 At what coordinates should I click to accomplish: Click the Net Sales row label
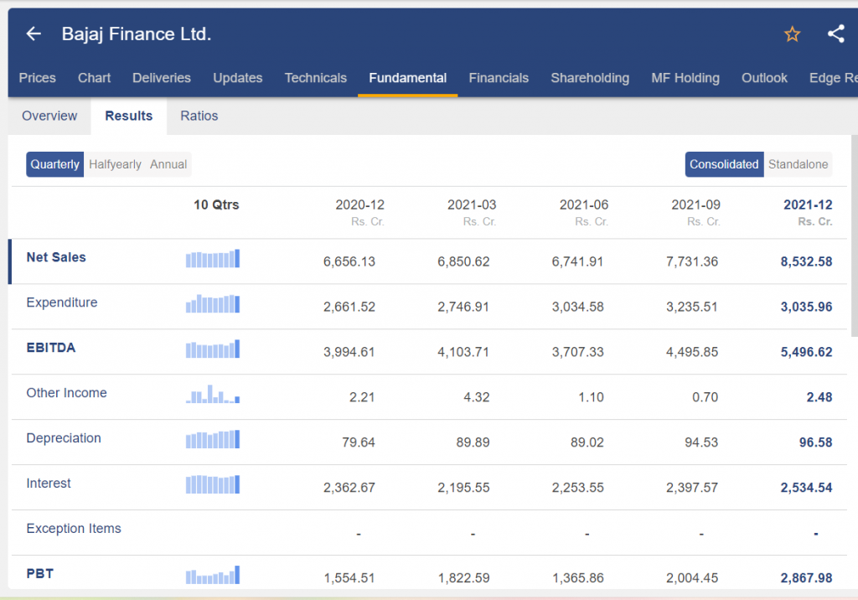pos(56,257)
